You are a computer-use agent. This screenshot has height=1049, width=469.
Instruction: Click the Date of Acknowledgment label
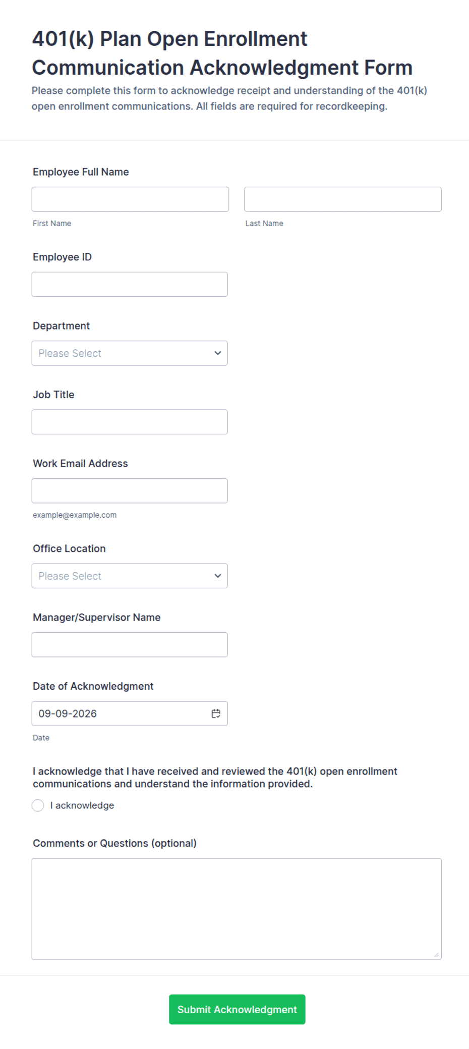(x=93, y=686)
